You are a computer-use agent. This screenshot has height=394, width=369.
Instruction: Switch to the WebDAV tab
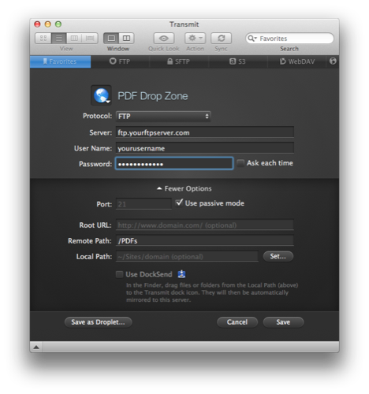(x=297, y=61)
